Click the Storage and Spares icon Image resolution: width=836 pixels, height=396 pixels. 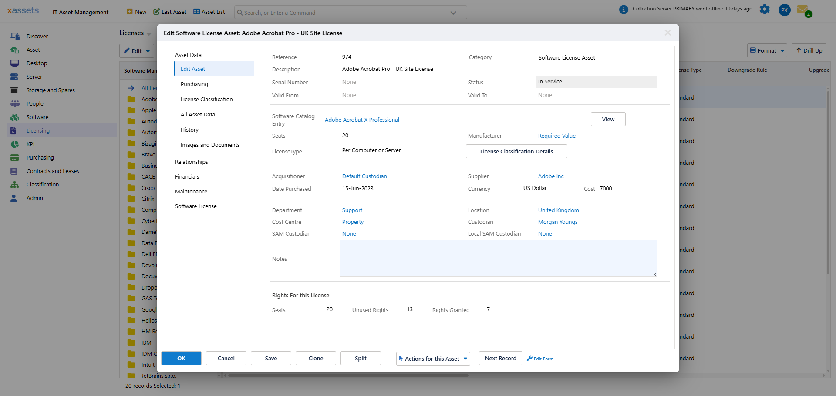click(15, 90)
